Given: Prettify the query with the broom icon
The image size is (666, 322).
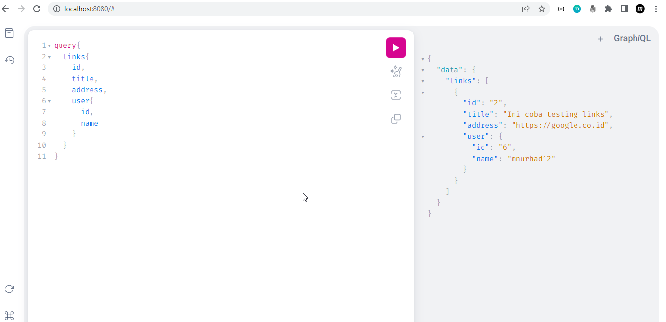Looking at the screenshot, I should coord(396,71).
